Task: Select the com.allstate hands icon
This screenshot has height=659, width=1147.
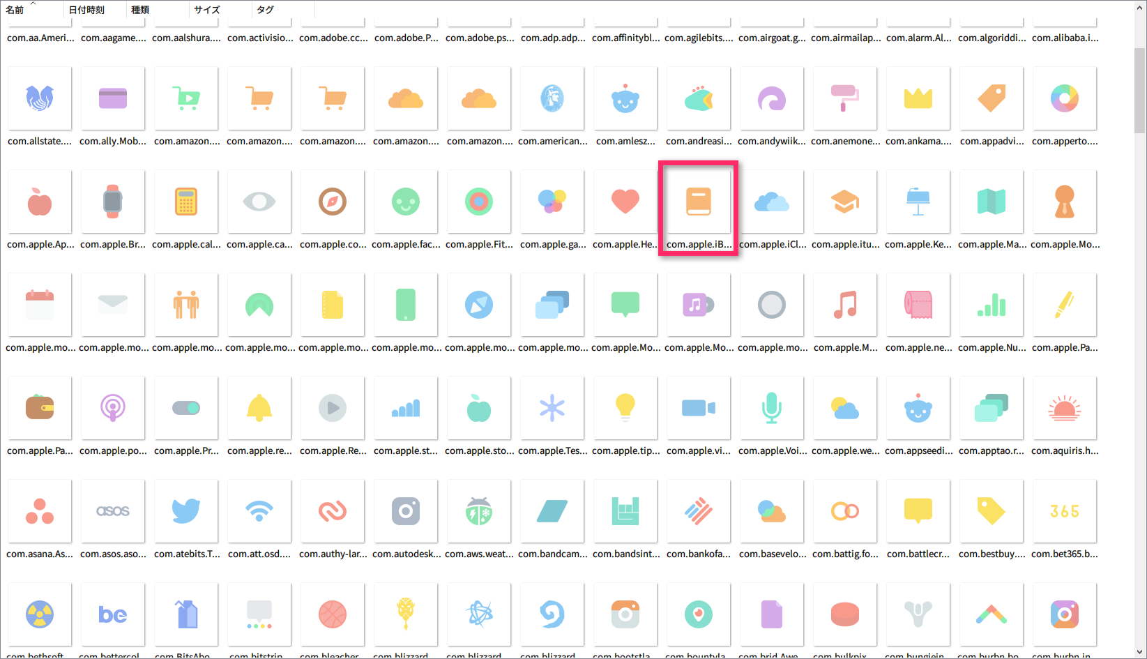Action: [x=40, y=98]
